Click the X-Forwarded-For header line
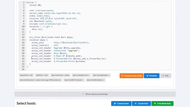The image size is (190, 107). click(69, 59)
